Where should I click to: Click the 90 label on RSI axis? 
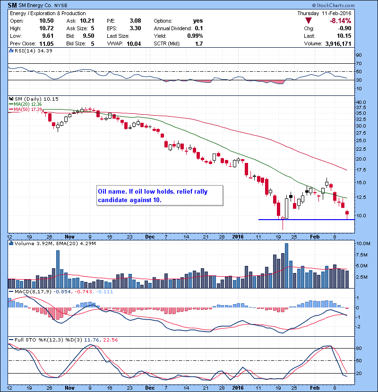pos(359,55)
